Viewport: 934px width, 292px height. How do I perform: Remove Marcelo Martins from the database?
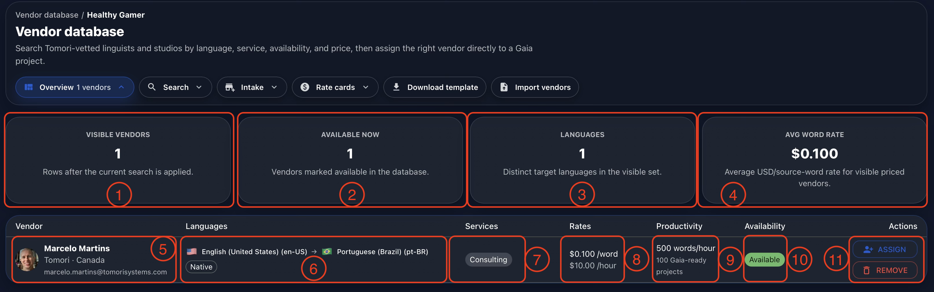coord(885,270)
